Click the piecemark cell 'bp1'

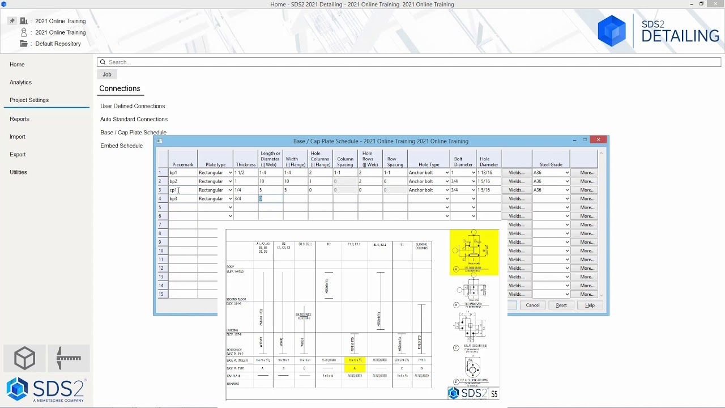pyautogui.click(x=182, y=173)
